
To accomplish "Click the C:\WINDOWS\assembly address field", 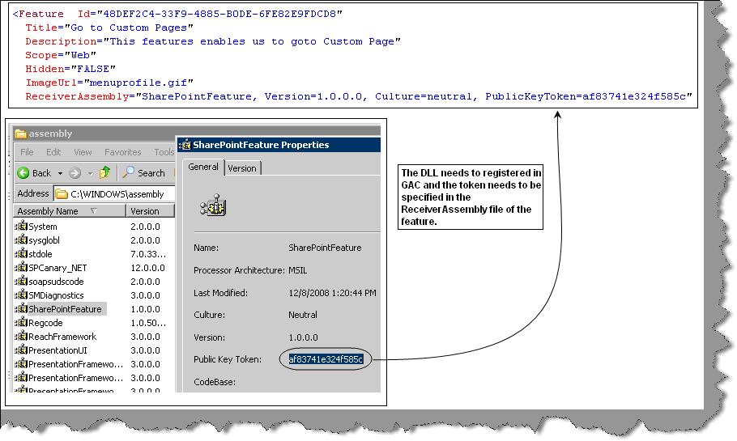I will click(114, 194).
